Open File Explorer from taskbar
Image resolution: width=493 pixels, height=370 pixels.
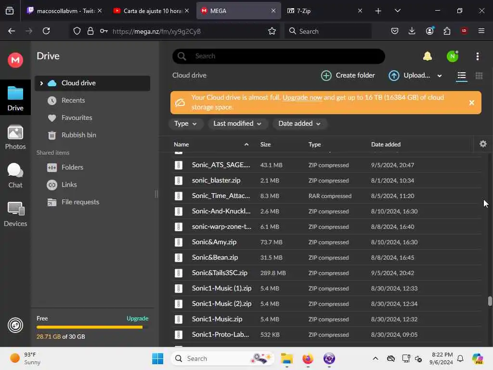pyautogui.click(x=287, y=358)
